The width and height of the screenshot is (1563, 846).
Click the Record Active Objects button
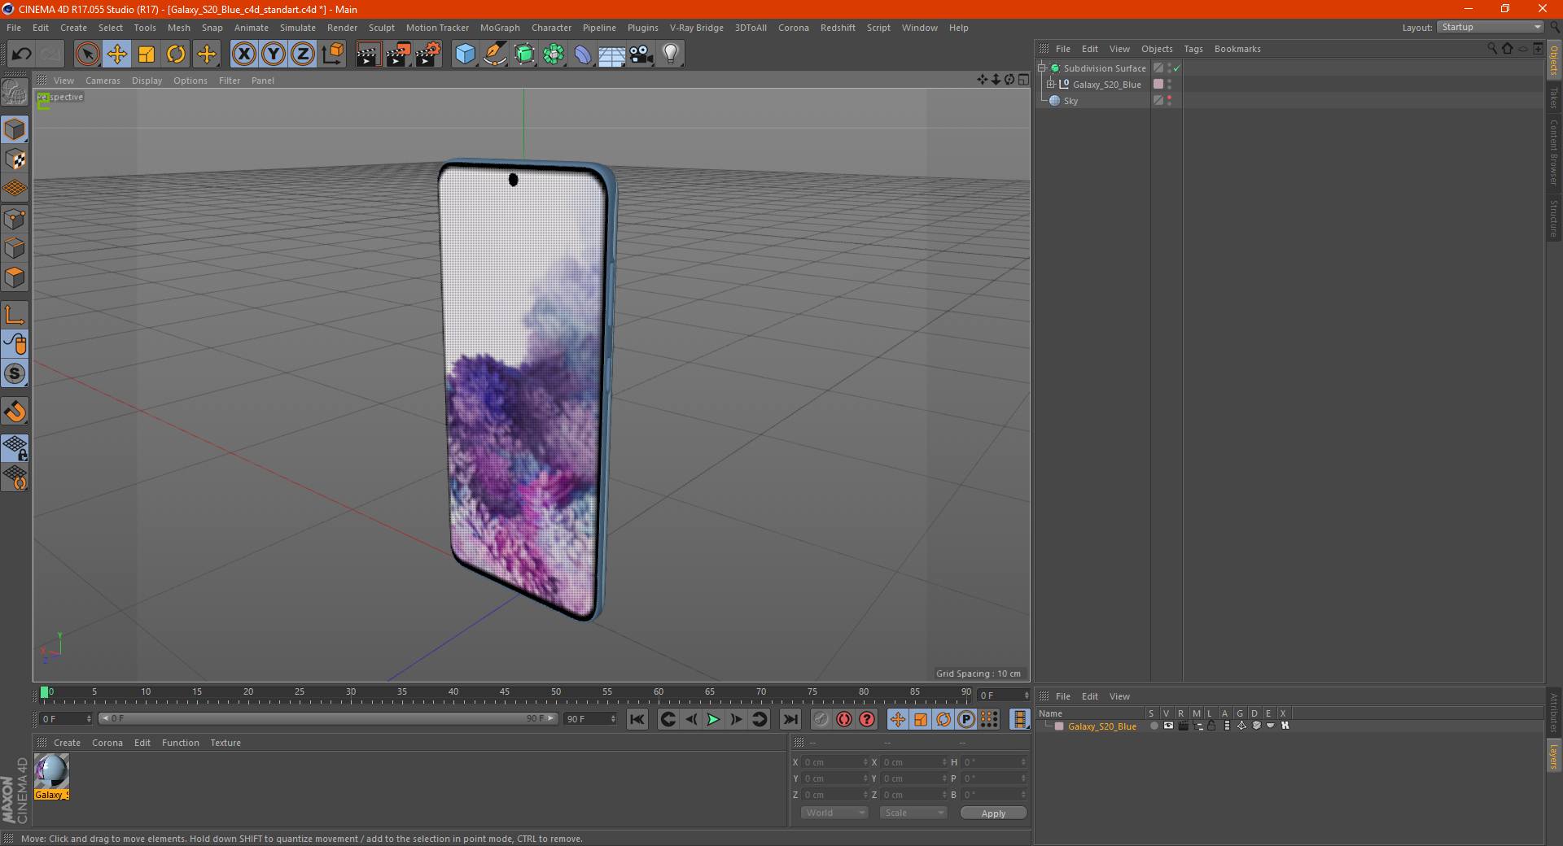[821, 719]
